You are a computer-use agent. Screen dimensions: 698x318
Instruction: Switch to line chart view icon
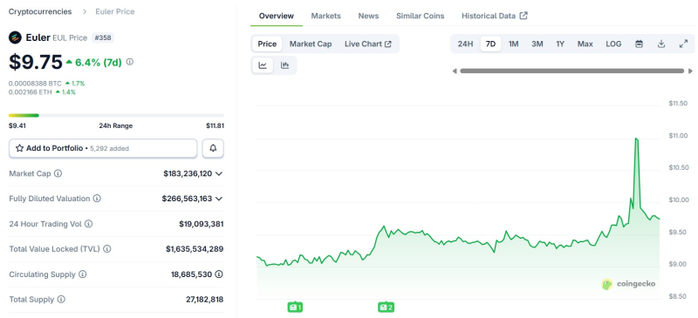[263, 65]
